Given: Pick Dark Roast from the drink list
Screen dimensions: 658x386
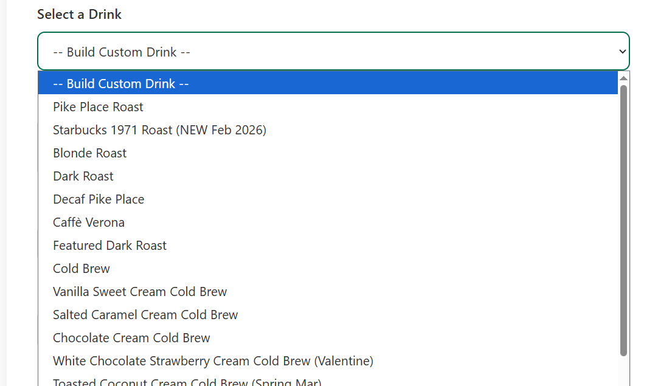Looking at the screenshot, I should pyautogui.click(x=83, y=176).
